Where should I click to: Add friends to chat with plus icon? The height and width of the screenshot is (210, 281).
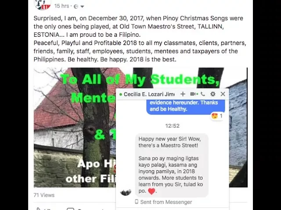tap(183, 94)
